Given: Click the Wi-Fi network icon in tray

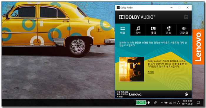Looking at the screenshot, I should coord(170,103).
